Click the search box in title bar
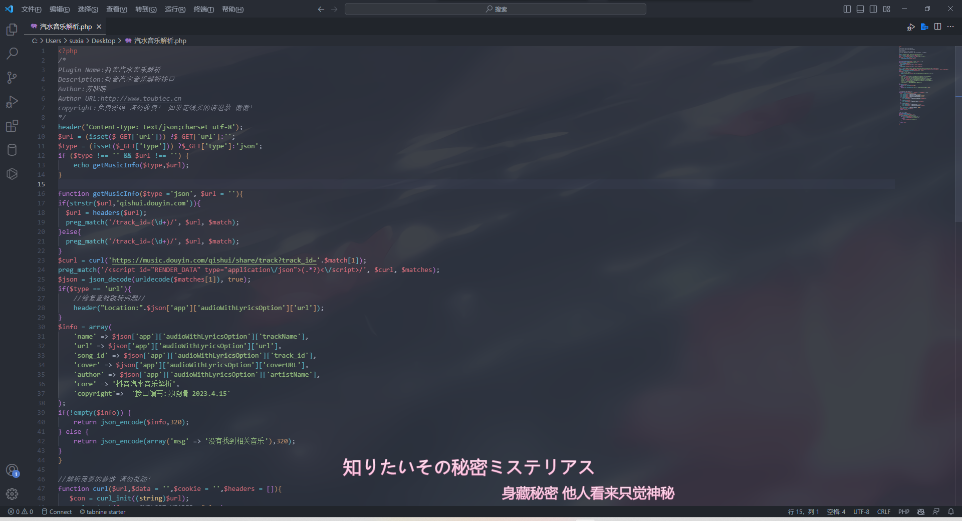Image resolution: width=962 pixels, height=521 pixels. coord(495,9)
